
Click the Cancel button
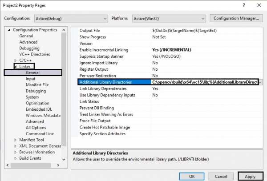[x=221, y=177]
